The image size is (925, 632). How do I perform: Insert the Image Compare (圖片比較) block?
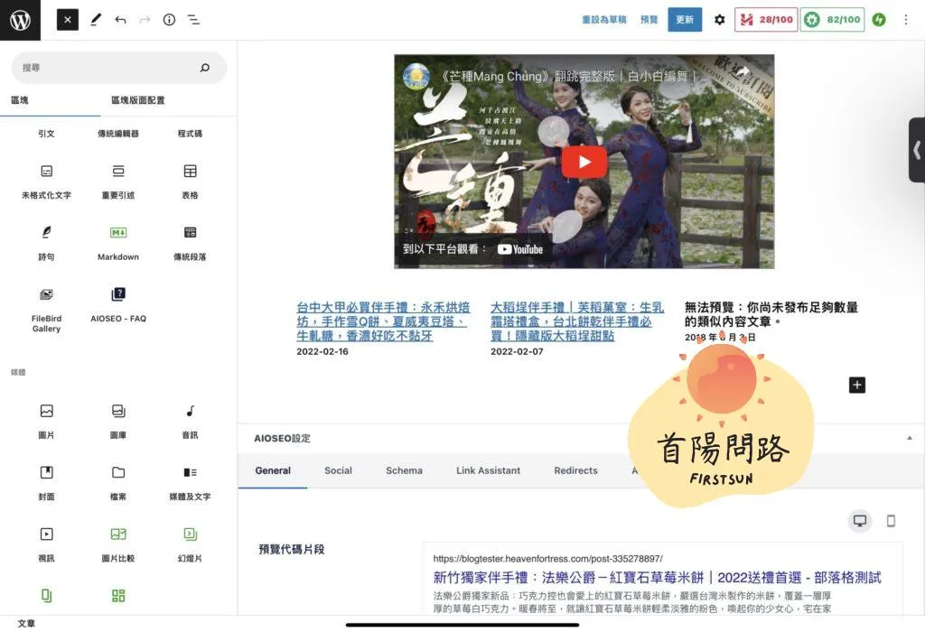pos(118,543)
